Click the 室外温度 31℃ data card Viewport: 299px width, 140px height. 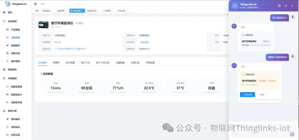180,87
